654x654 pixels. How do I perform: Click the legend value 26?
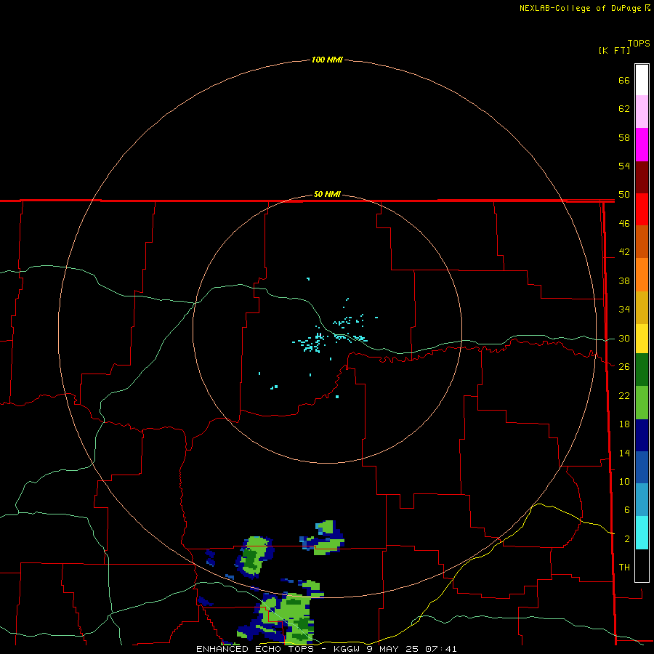pos(624,367)
